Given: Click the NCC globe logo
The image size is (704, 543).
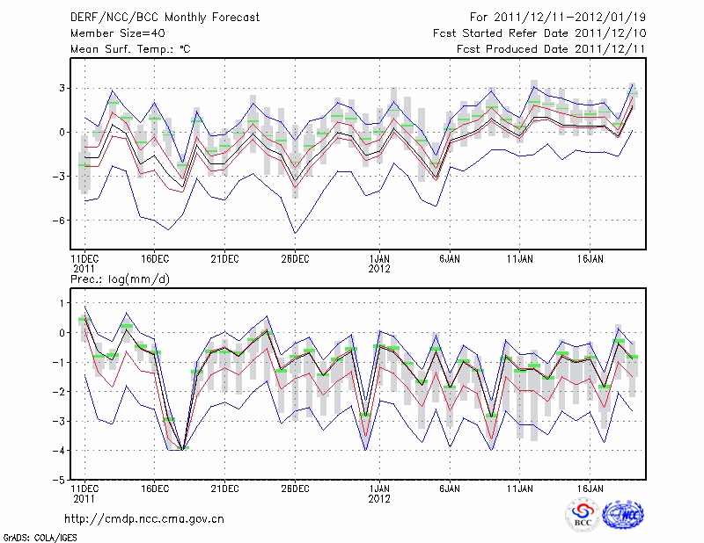Looking at the screenshot, I should click(623, 516).
